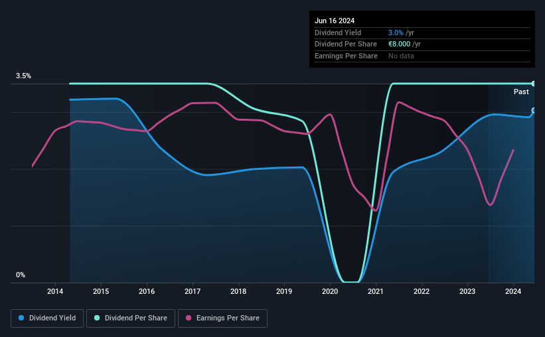Click the 3.0% Dividend Yield tooltip value
Image resolution: width=545 pixels, height=337 pixels.
pos(396,33)
